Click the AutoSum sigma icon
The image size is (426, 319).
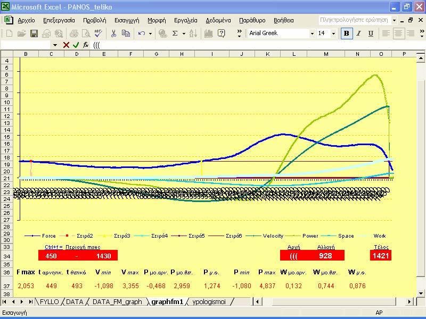point(175,33)
